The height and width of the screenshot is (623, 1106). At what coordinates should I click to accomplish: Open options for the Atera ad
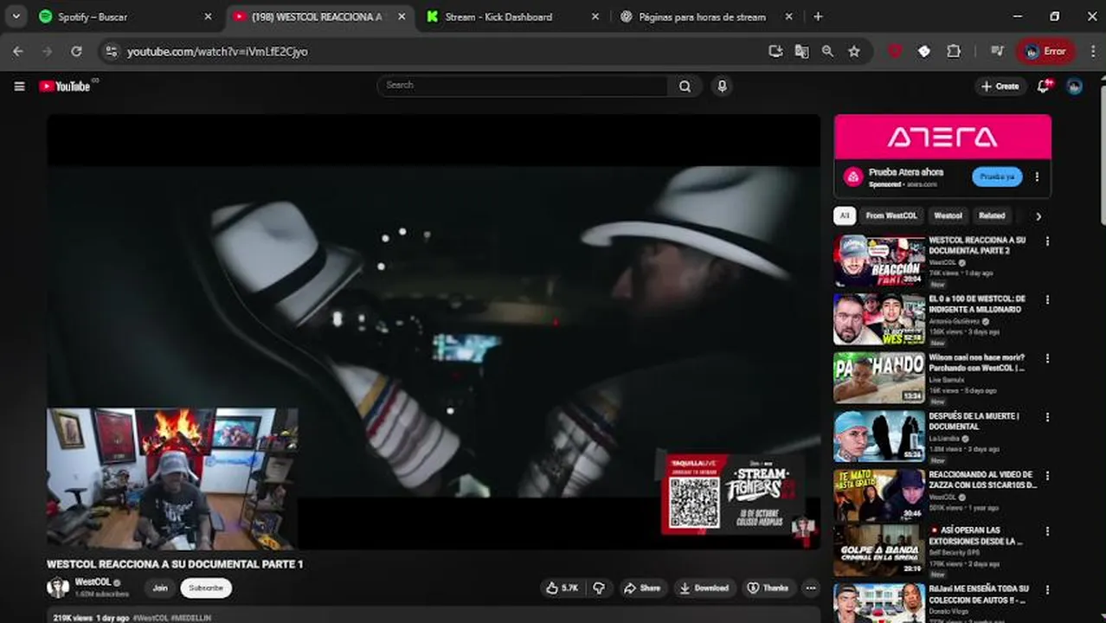point(1037,177)
